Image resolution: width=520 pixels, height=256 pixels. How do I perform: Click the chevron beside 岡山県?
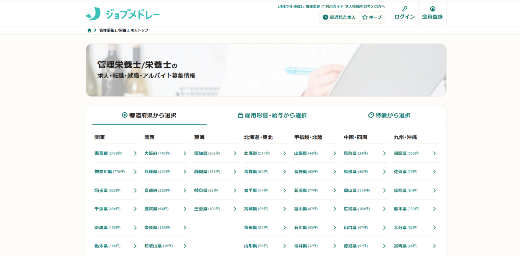(385, 190)
